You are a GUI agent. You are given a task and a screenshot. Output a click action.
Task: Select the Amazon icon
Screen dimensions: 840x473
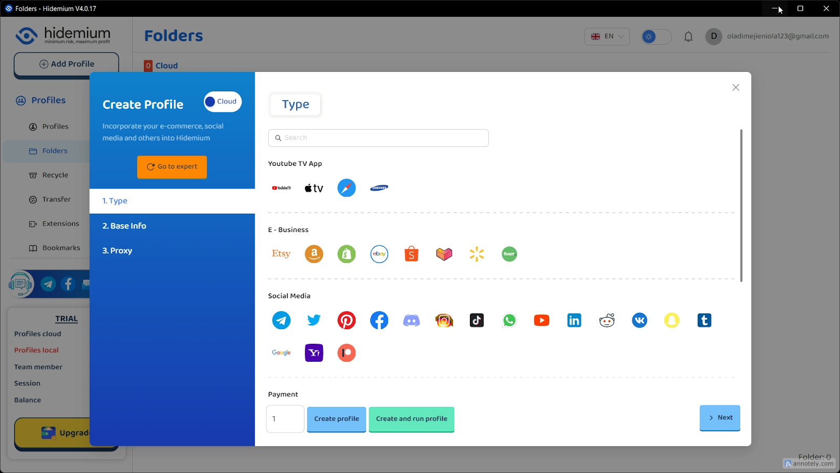coord(314,254)
